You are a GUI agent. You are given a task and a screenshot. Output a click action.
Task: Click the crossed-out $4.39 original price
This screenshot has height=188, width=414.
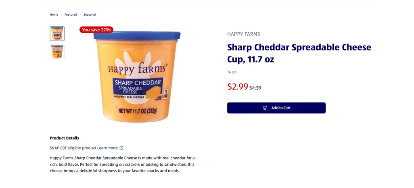tap(255, 88)
